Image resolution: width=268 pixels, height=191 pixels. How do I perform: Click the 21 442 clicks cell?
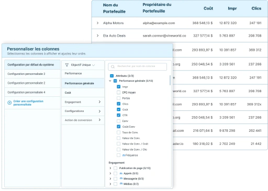pos(256,144)
